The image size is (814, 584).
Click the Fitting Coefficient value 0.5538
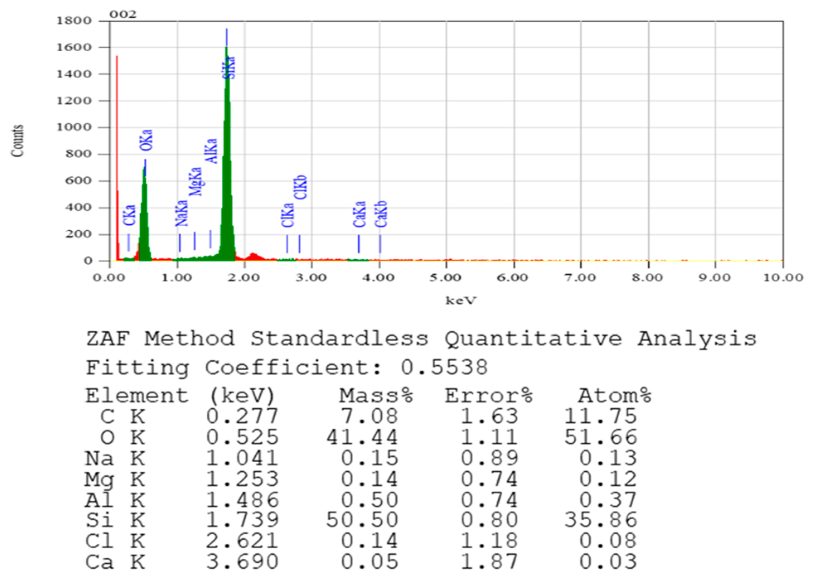pos(444,367)
